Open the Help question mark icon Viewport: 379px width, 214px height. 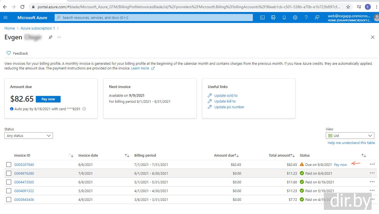pyautogui.click(x=306, y=17)
